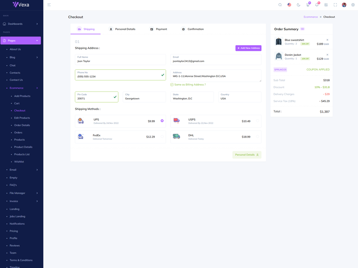Open the shopping cart icon in the header

pyautogui.click(x=308, y=5)
